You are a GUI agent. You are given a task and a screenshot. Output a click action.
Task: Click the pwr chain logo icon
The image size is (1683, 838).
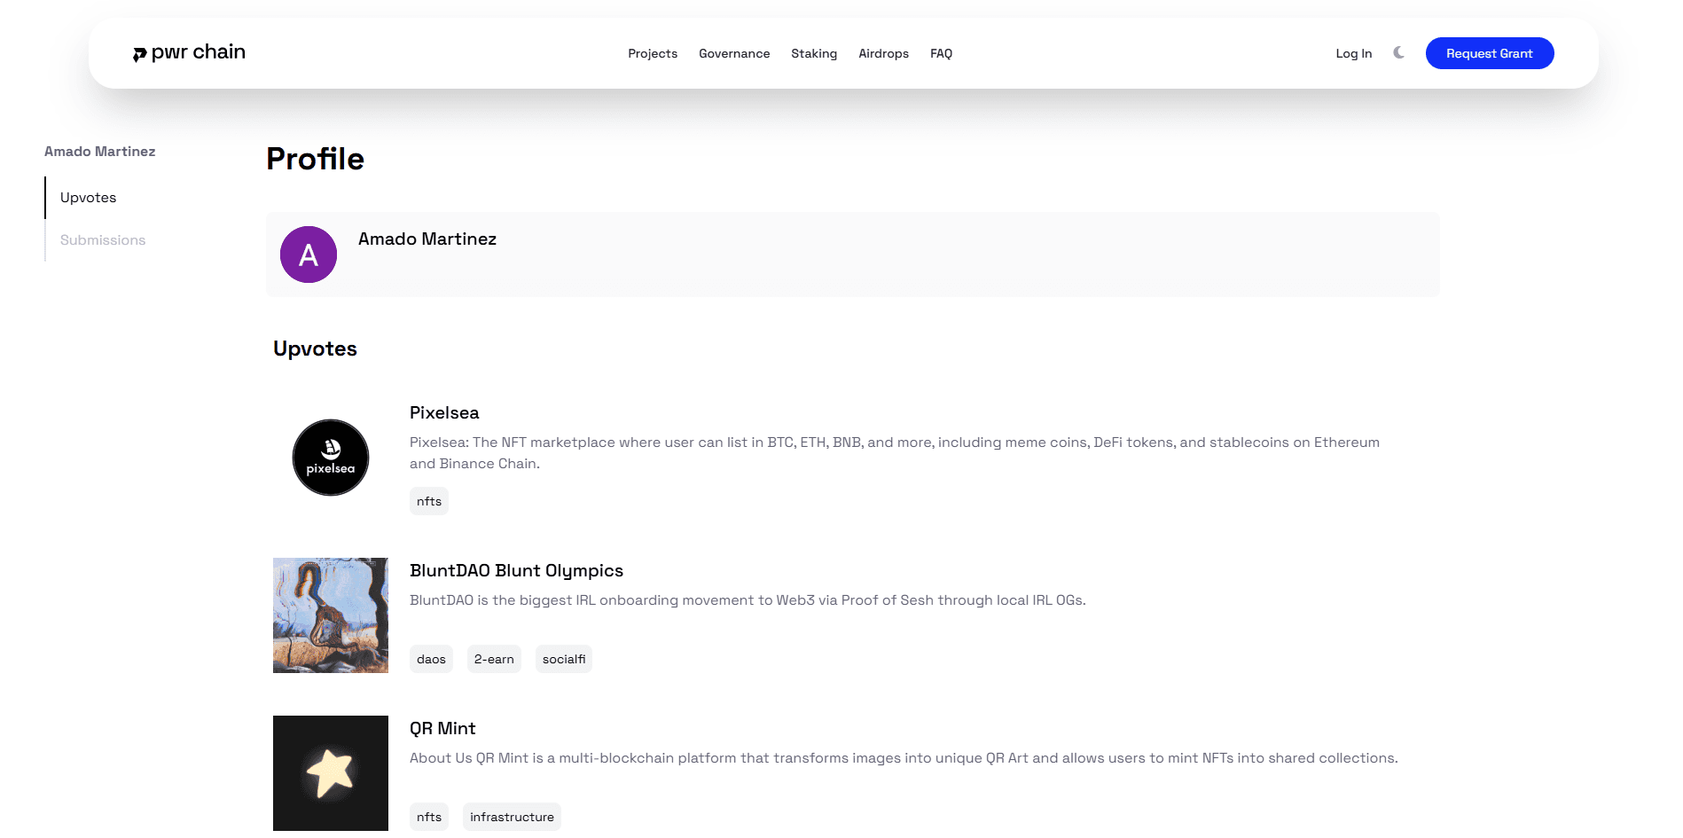(x=140, y=53)
